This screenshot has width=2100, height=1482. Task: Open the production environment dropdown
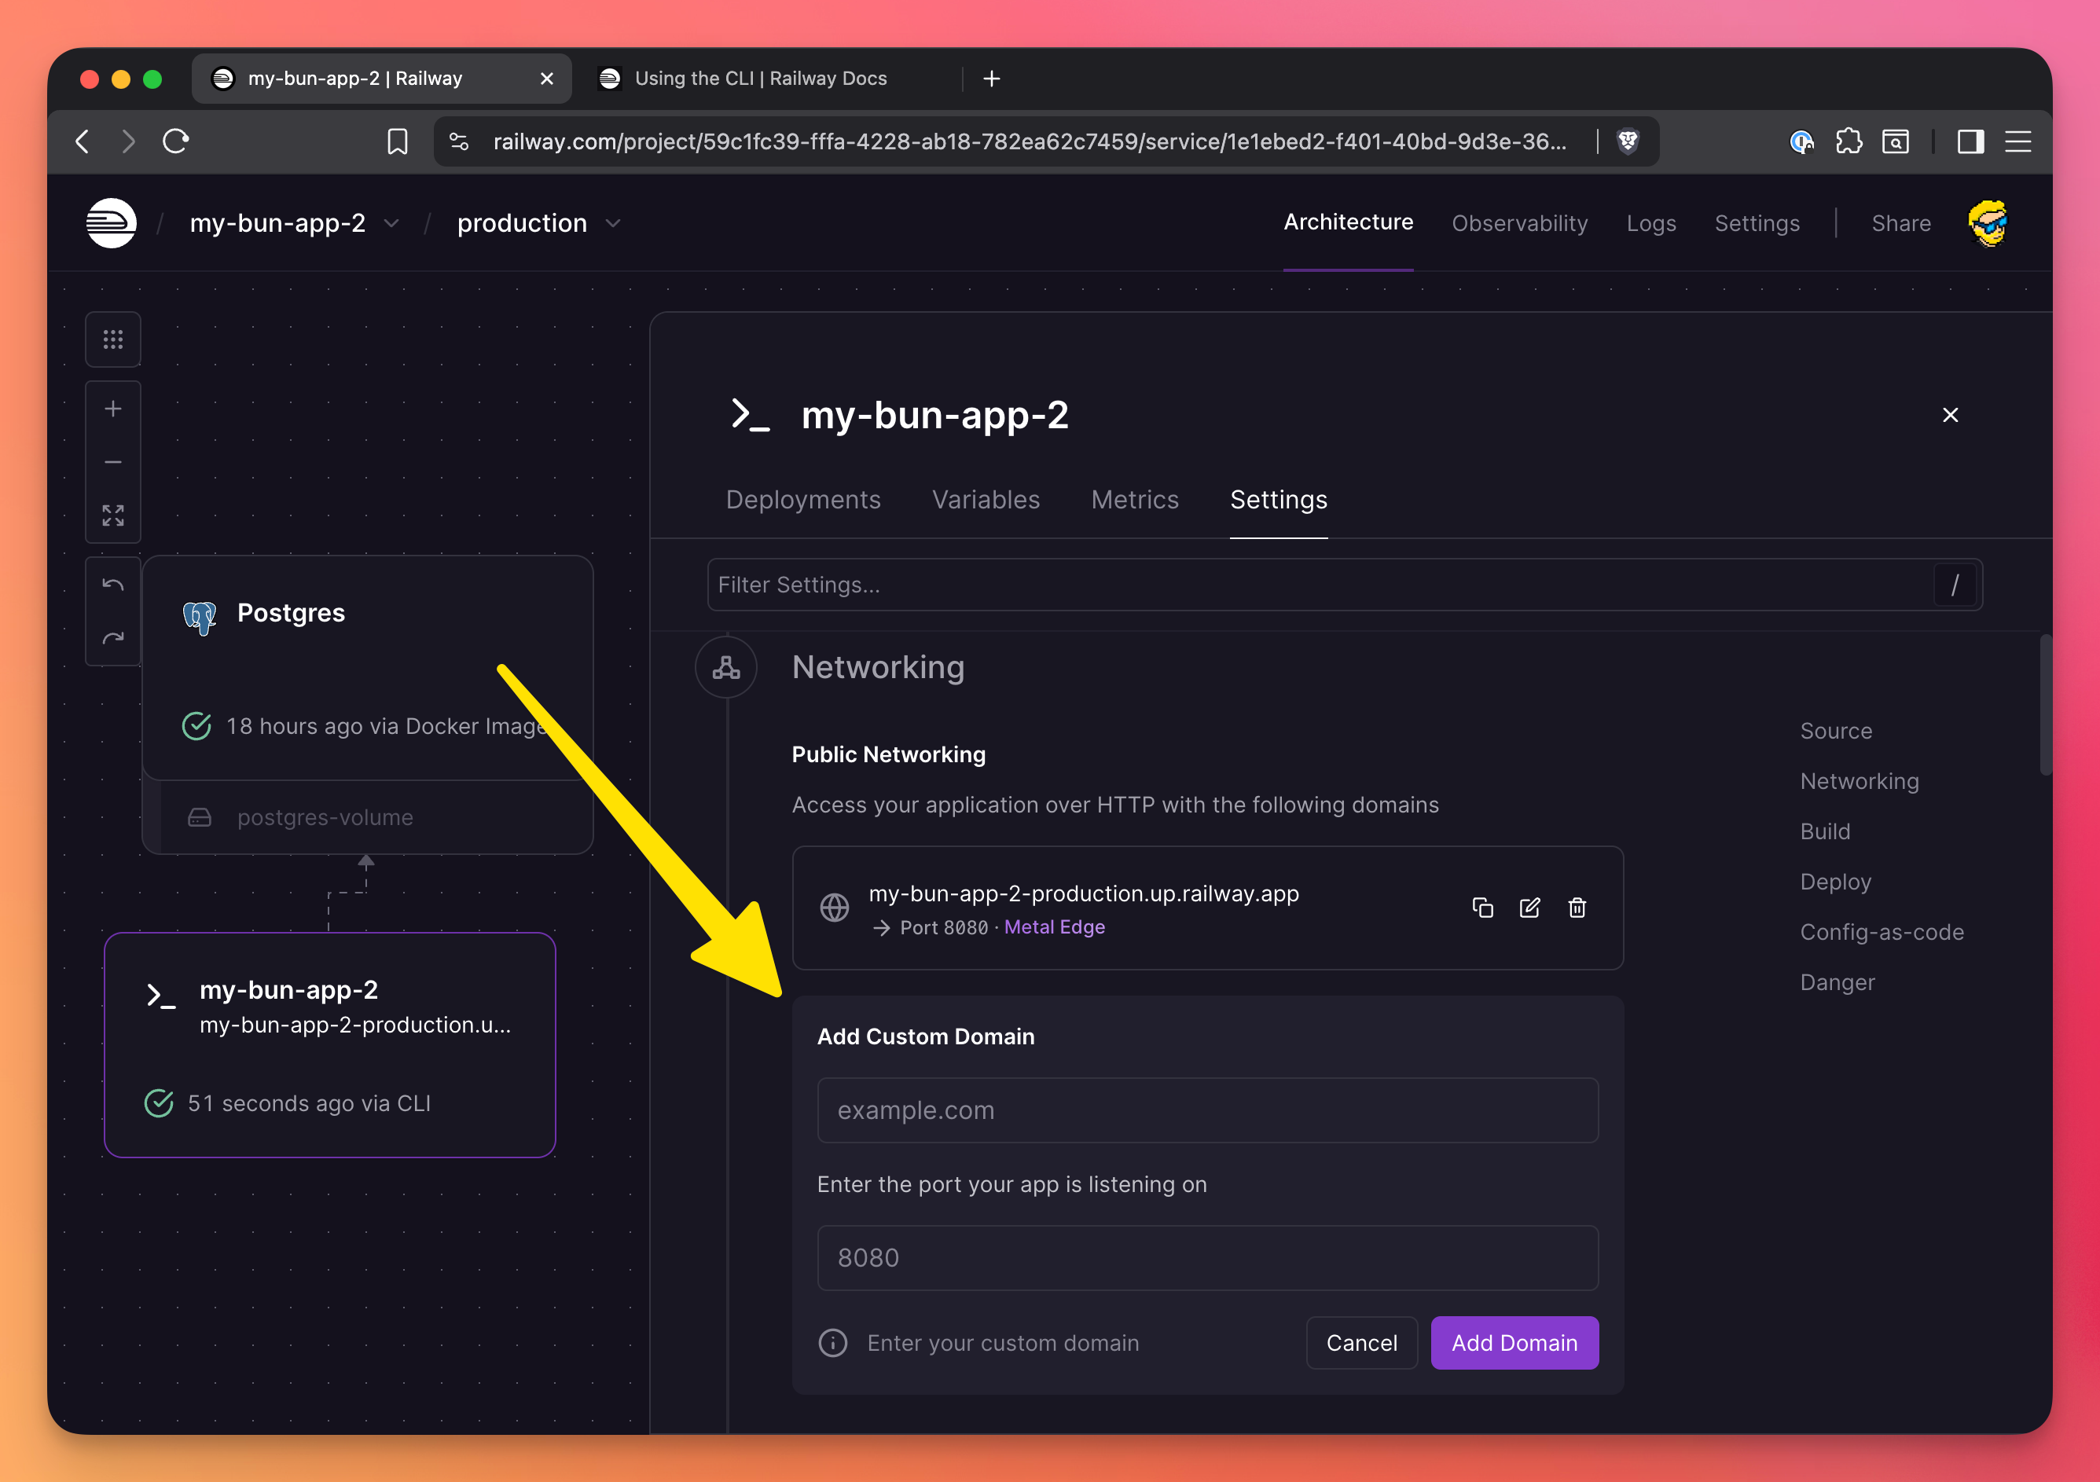[613, 224]
